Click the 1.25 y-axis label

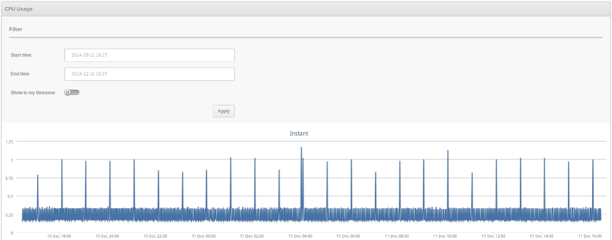[9, 142]
